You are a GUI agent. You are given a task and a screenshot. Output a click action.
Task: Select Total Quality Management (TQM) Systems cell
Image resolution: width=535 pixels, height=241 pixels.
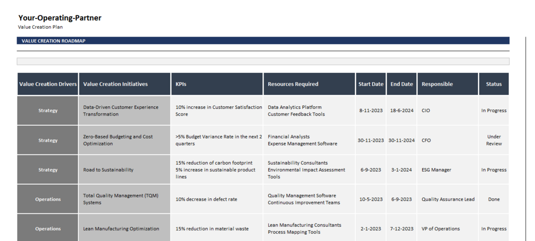coord(125,199)
